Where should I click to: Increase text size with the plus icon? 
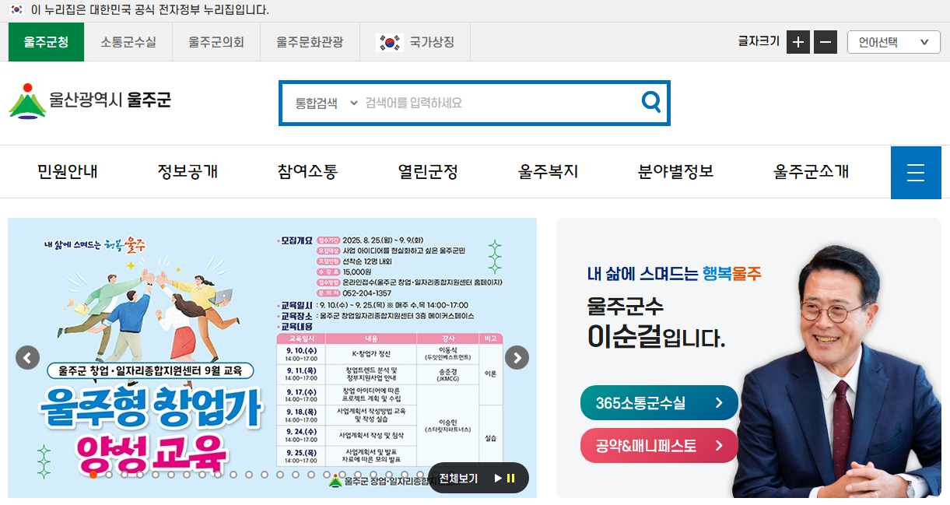coord(798,42)
